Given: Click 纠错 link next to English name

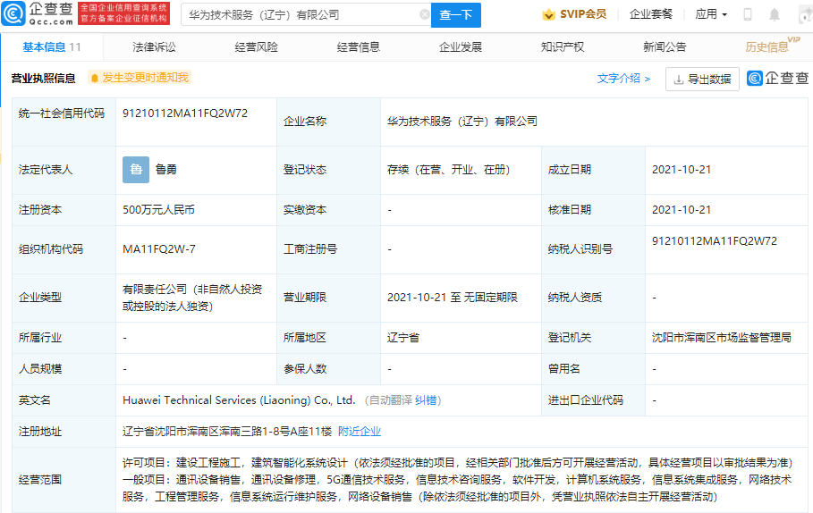Looking at the screenshot, I should [x=426, y=400].
